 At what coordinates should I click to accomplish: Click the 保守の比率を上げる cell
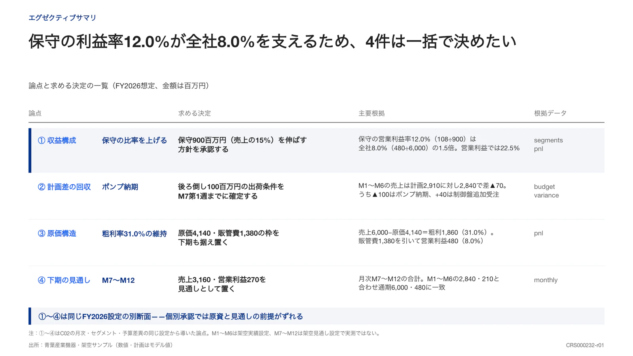[x=135, y=140]
